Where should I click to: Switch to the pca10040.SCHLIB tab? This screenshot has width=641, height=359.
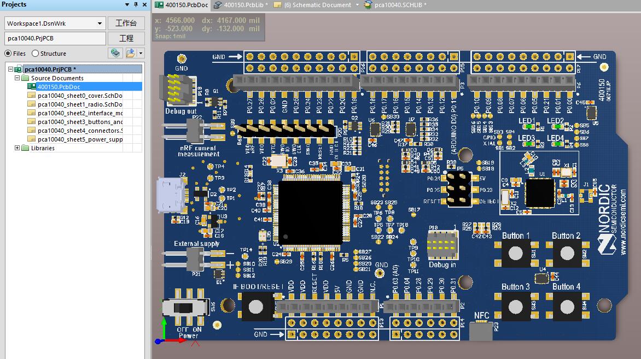point(397,5)
